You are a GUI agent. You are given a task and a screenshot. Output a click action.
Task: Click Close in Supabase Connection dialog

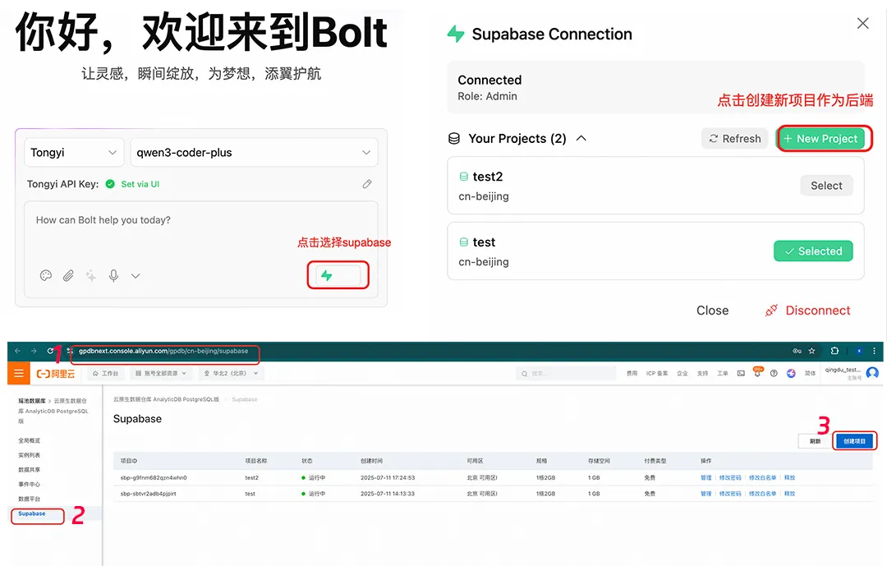click(712, 311)
